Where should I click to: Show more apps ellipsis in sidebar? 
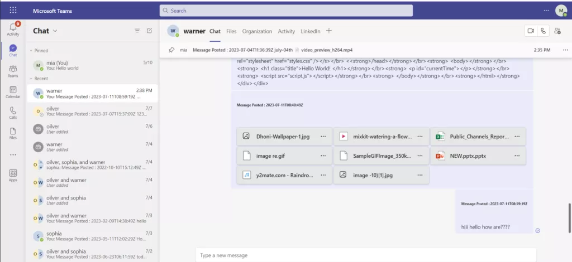[x=13, y=154]
